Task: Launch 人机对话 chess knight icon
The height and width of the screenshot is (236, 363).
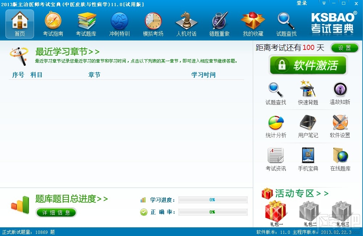Action: (186, 24)
